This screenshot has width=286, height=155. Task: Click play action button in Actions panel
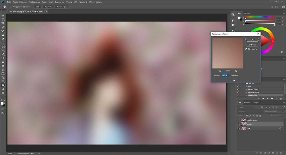click(268, 99)
